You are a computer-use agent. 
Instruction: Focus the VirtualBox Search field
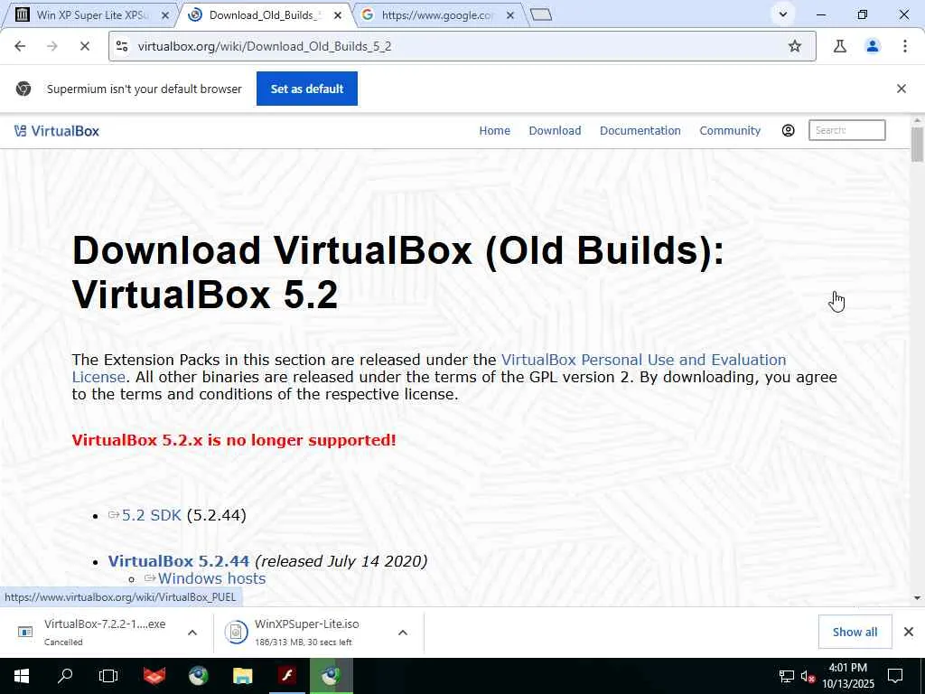(x=846, y=130)
